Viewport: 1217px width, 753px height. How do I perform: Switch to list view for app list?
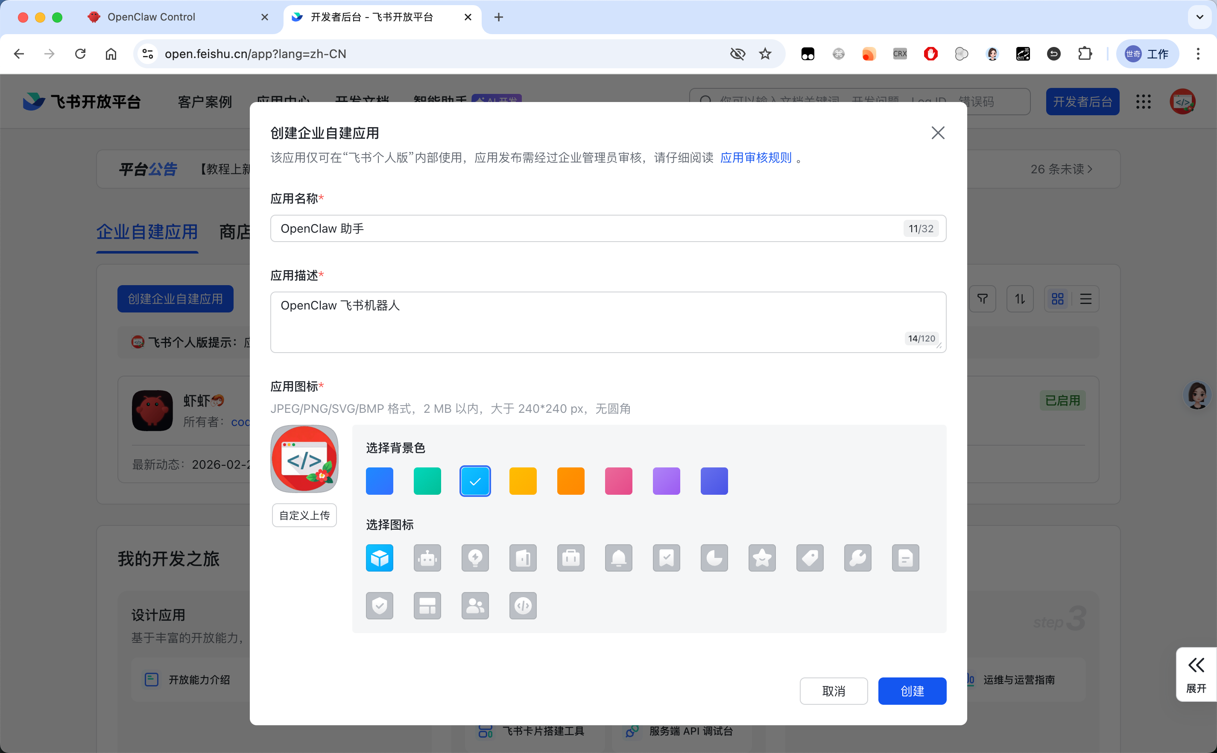click(1085, 299)
